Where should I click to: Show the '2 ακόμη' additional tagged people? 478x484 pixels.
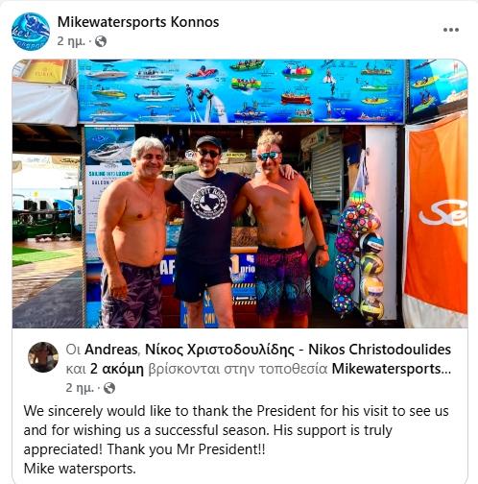[117, 369]
